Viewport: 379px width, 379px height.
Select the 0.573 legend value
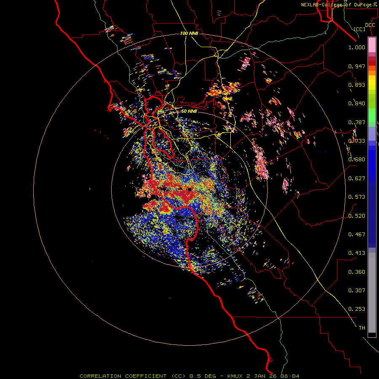[x=357, y=197]
